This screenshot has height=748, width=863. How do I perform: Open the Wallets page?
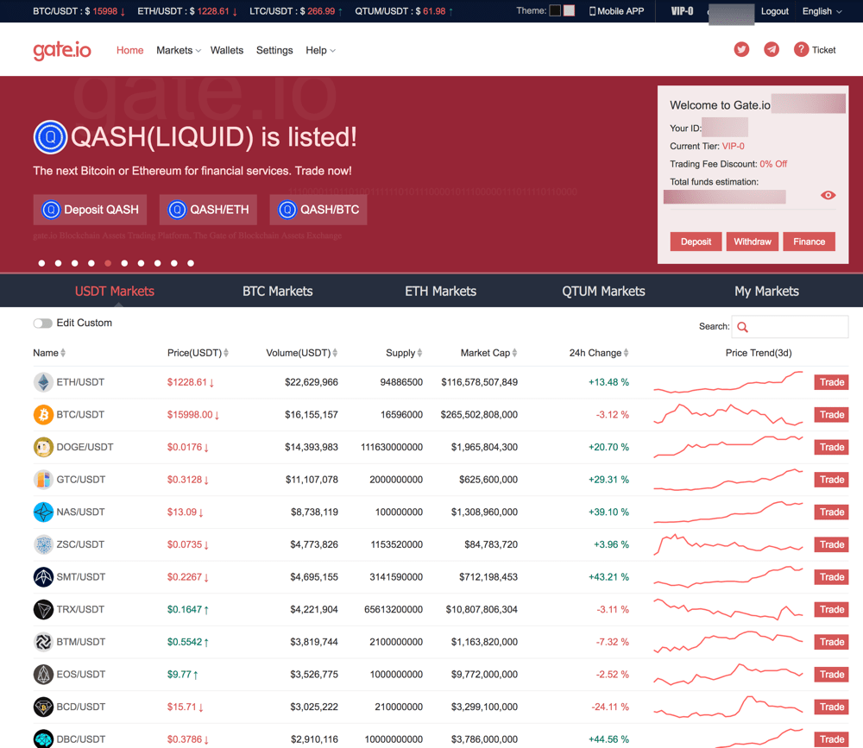tap(227, 50)
